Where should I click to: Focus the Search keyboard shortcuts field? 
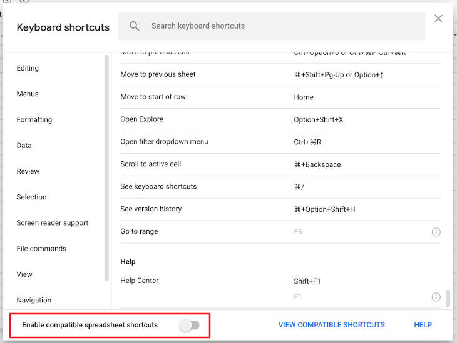(x=272, y=26)
